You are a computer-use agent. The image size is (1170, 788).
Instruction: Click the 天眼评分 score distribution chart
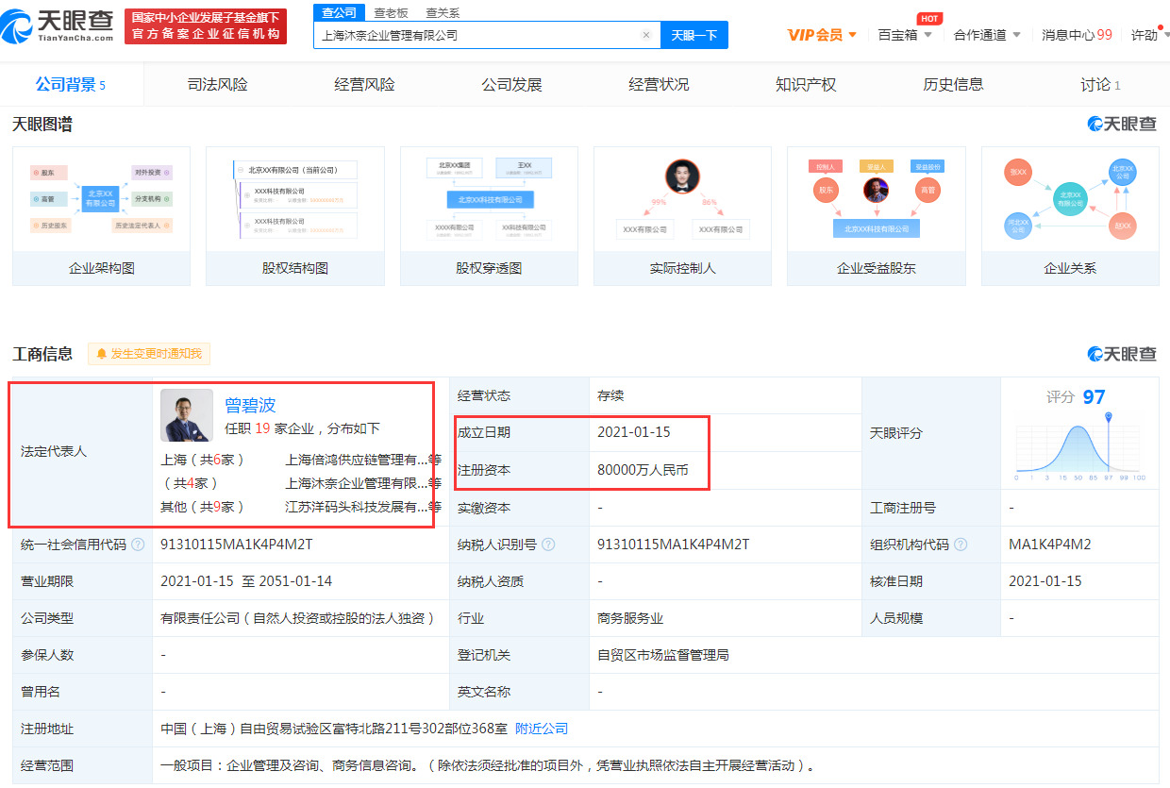pyautogui.click(x=1080, y=448)
